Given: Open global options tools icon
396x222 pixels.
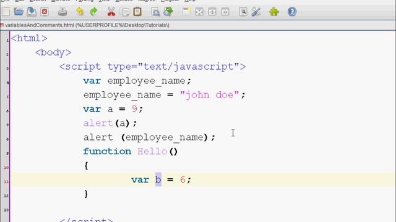Looking at the screenshot, I should click(256, 12).
